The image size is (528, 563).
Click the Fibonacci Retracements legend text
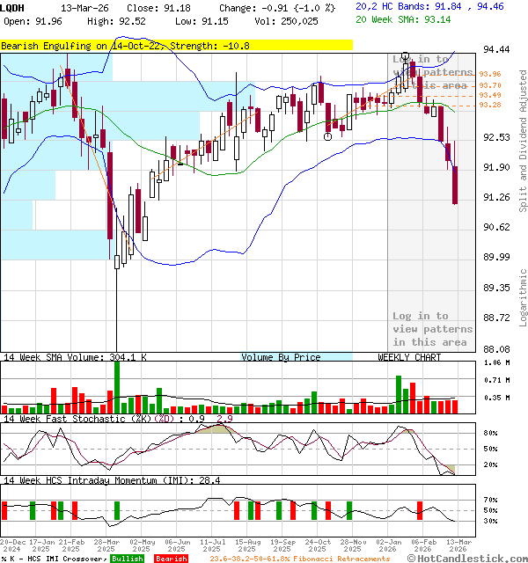[299, 559]
